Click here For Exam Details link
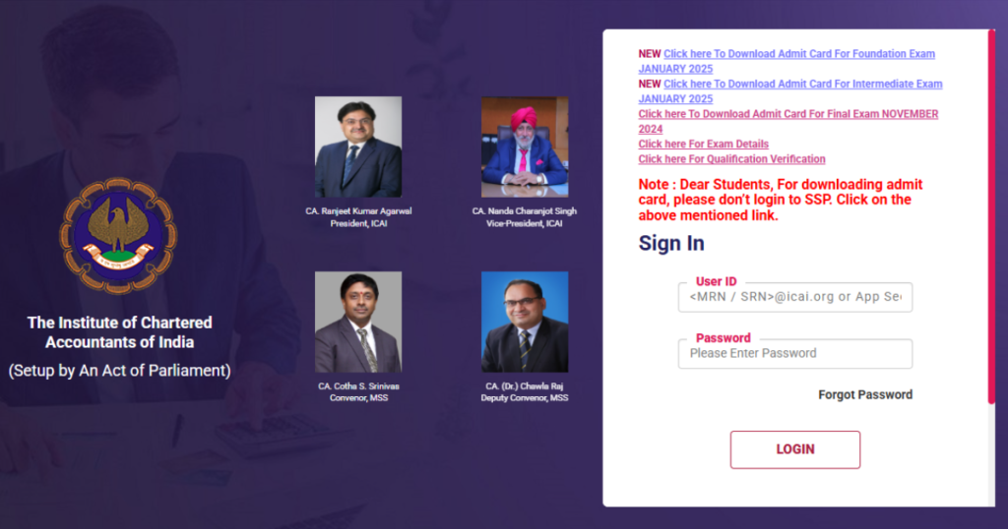The width and height of the screenshot is (1008, 529). click(703, 144)
